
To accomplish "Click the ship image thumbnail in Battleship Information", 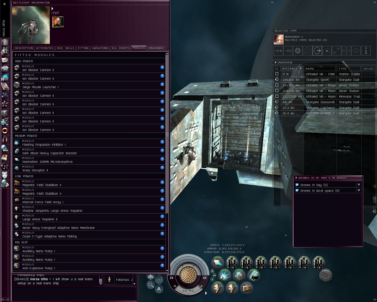I will tap(31, 25).
